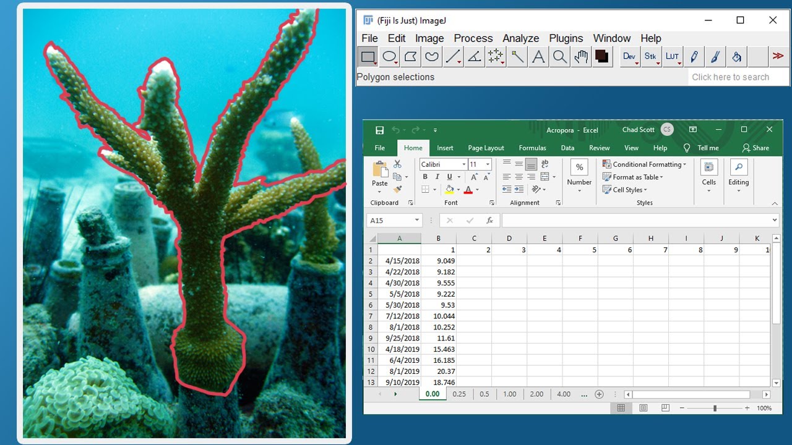
Task: Click the ImageJ search field
Action: pos(739,77)
